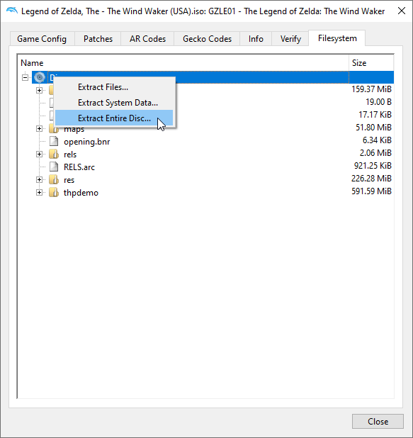Close the properties window with X

[x=402, y=11]
